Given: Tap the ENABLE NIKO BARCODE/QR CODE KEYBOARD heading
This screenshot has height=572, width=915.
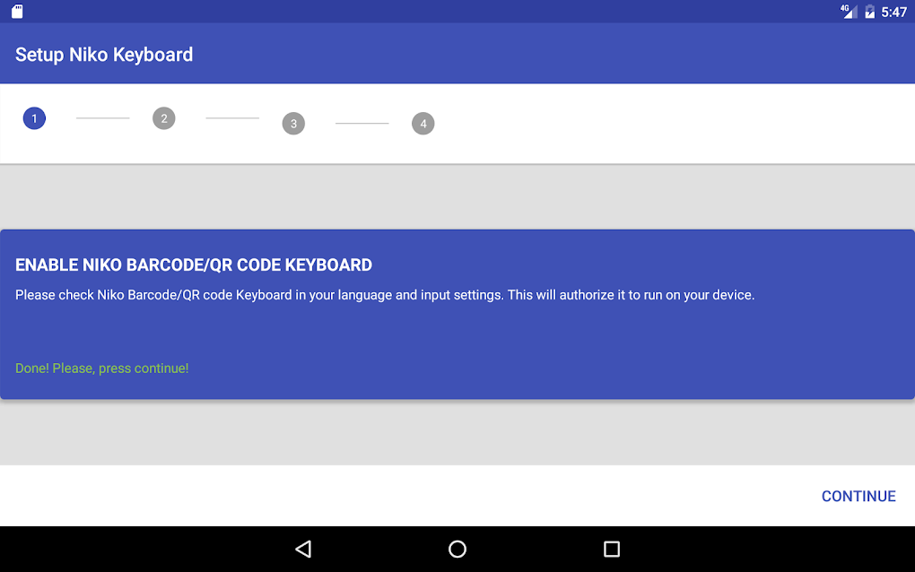Looking at the screenshot, I should (191, 264).
